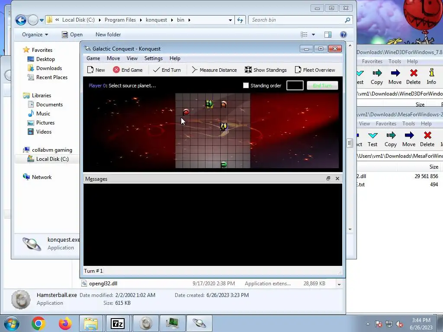Screen dimensions: 443x332
Task: Select Local Disk (C:) in navigation pane
Action: 48,159
